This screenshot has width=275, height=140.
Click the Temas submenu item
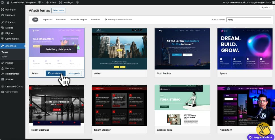[5, 52]
